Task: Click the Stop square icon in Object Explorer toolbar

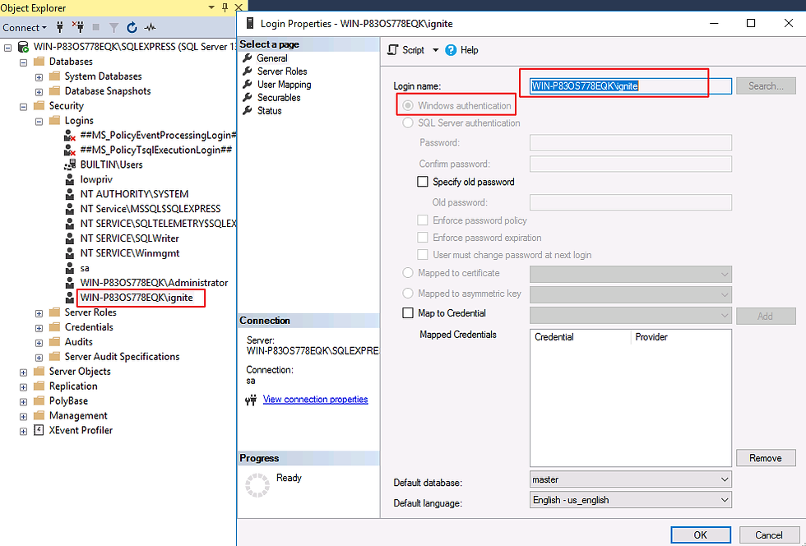Action: point(96,27)
